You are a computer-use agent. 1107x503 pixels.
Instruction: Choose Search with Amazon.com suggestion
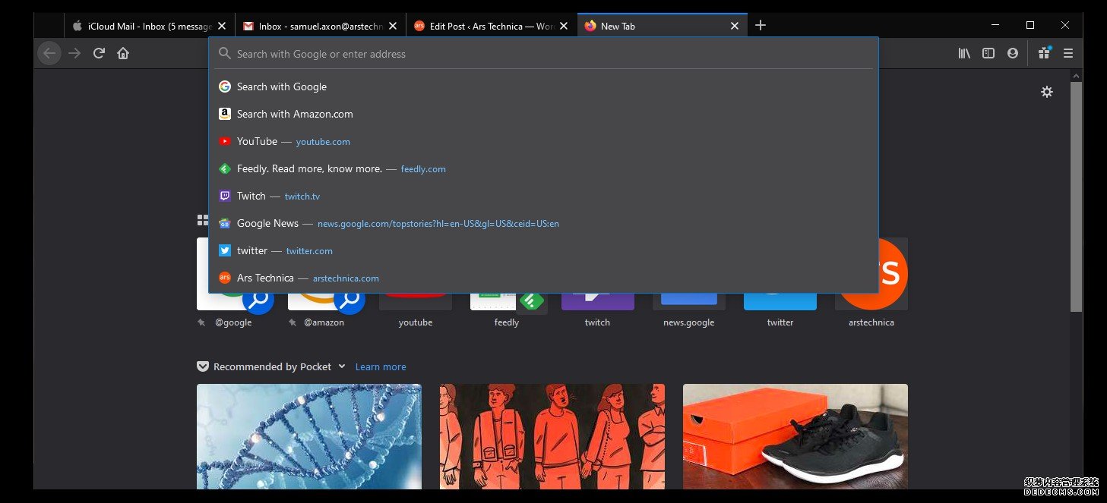(543, 114)
